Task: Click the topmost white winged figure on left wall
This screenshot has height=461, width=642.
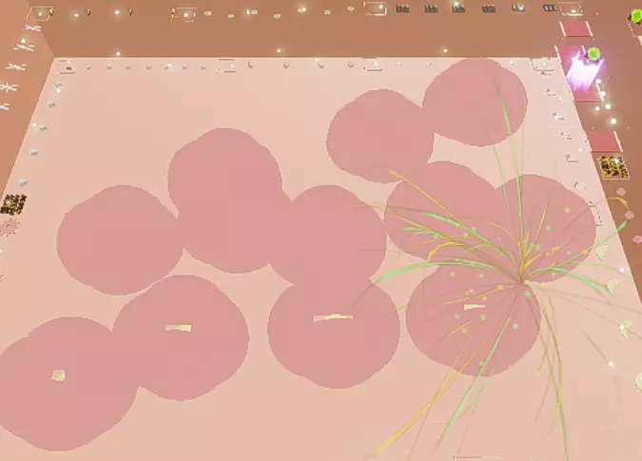Action: tap(31, 28)
